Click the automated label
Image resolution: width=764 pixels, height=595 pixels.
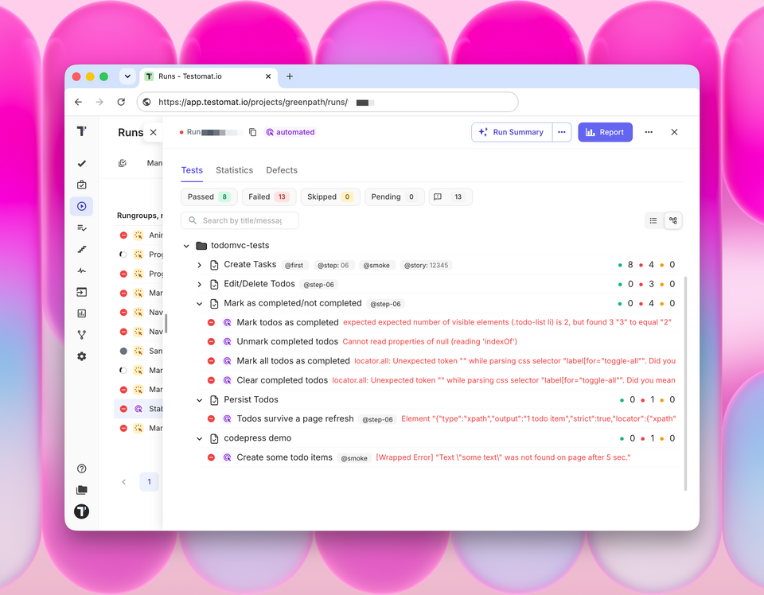[290, 132]
